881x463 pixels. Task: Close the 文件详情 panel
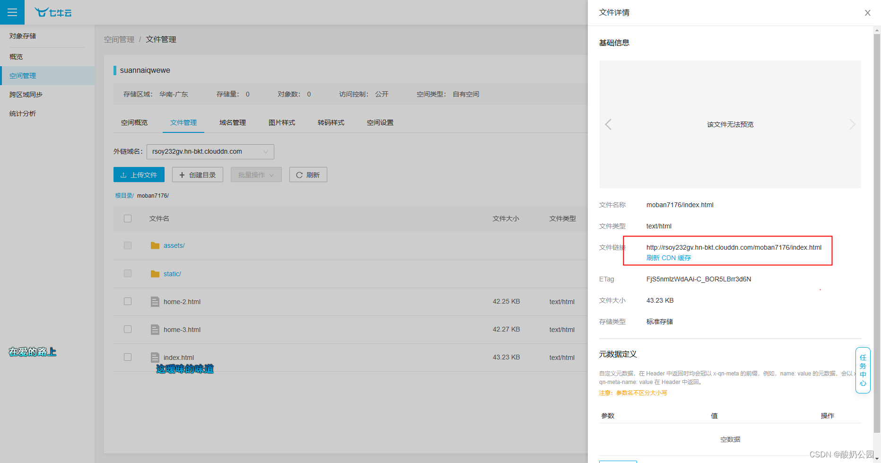coord(867,13)
